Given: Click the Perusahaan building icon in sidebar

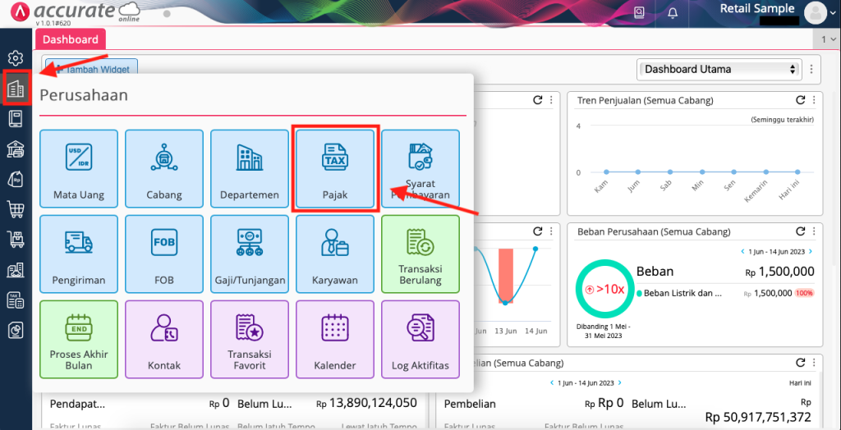Looking at the screenshot, I should 16,89.
